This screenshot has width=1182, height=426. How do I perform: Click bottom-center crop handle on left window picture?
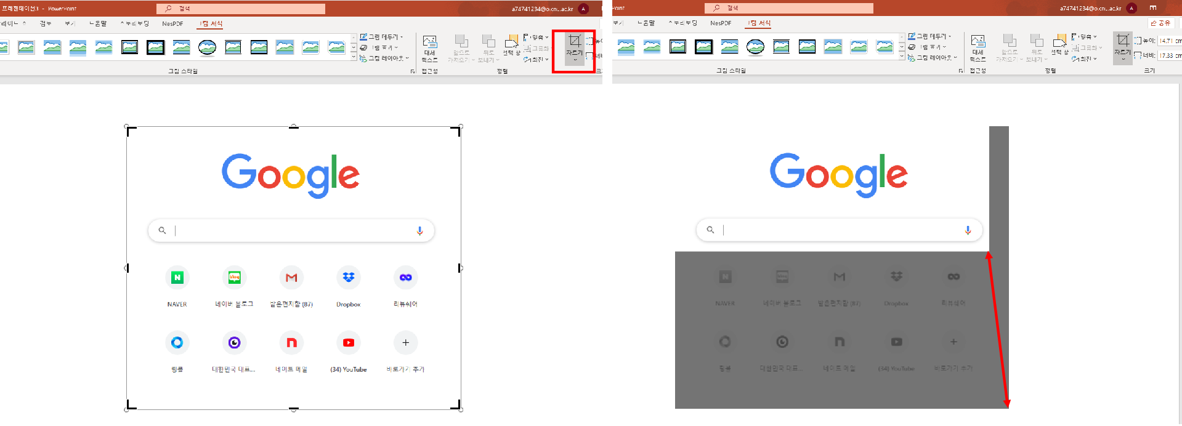pyautogui.click(x=294, y=409)
